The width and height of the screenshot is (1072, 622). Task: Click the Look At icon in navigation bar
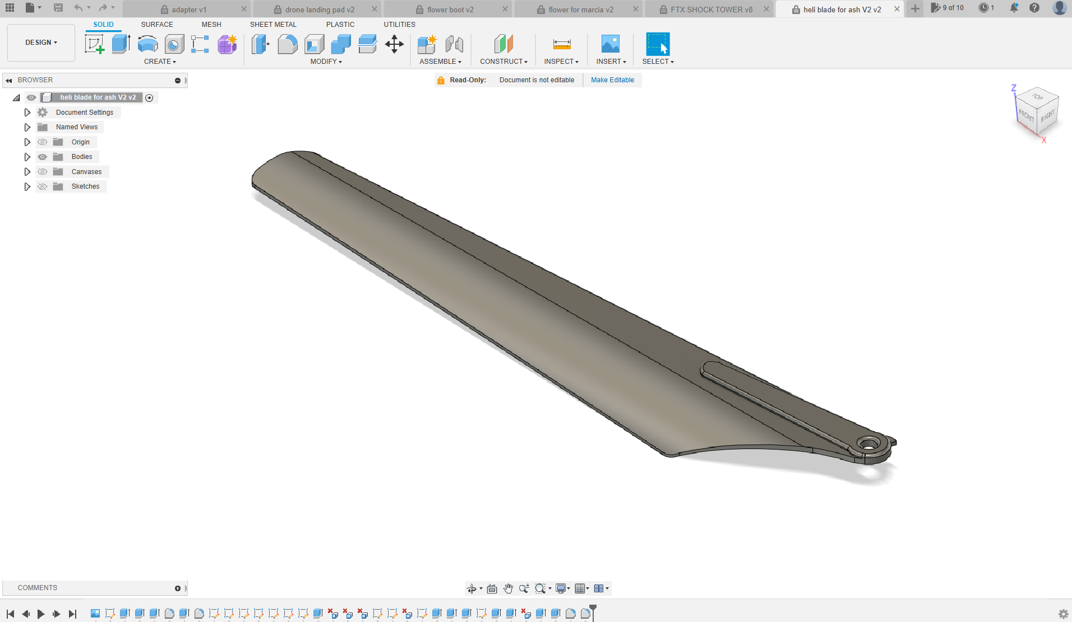click(x=492, y=588)
